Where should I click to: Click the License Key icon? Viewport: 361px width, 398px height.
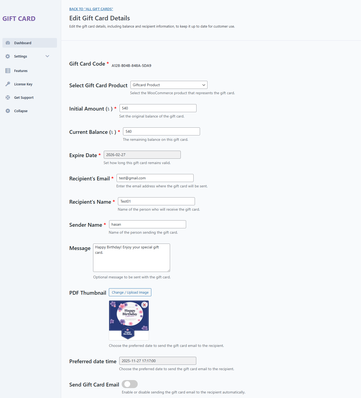tap(8, 84)
